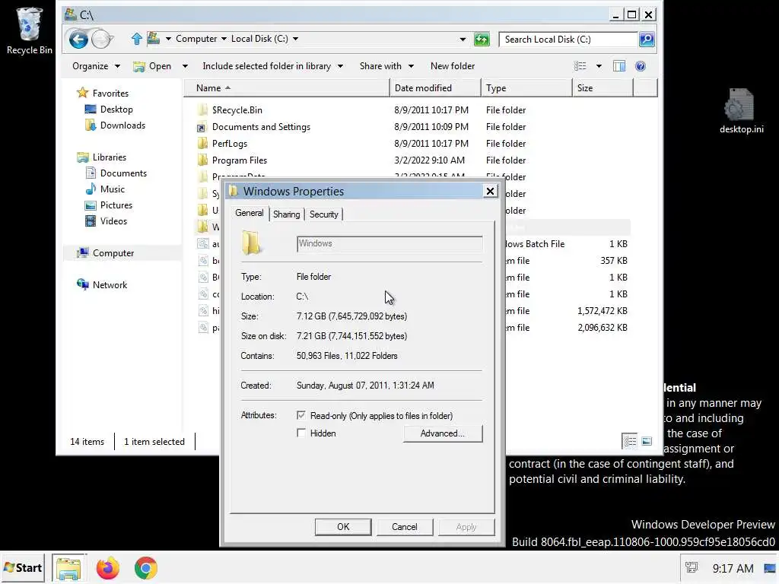
Task: Select desktop.ini file on desktop
Action: point(741,111)
